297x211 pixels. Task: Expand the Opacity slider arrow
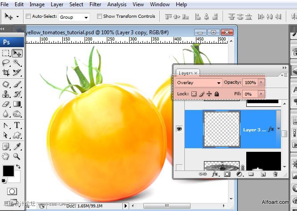[x=261, y=82]
